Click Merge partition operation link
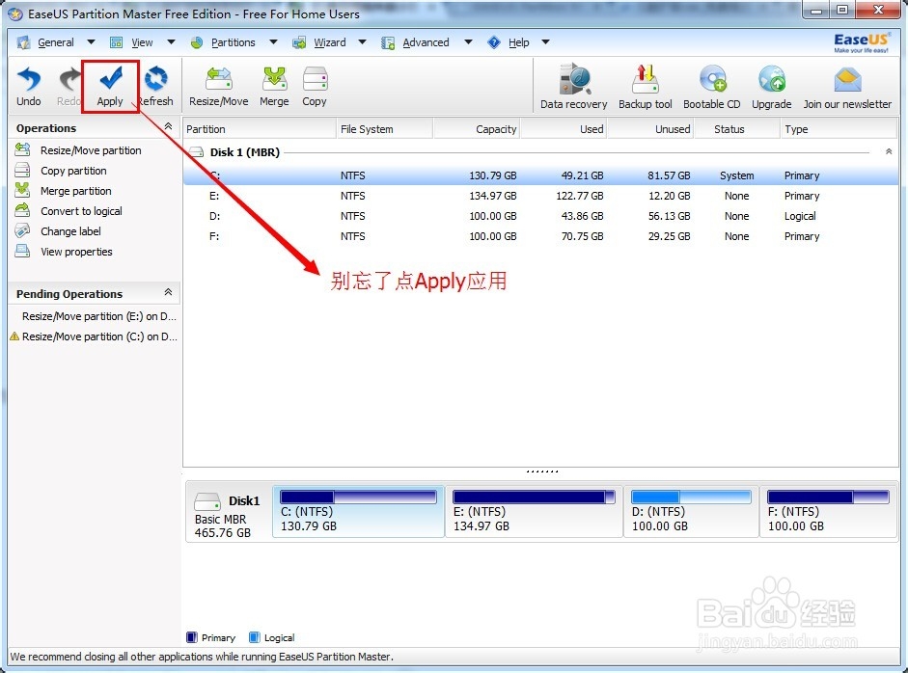This screenshot has height=673, width=908. click(x=76, y=191)
